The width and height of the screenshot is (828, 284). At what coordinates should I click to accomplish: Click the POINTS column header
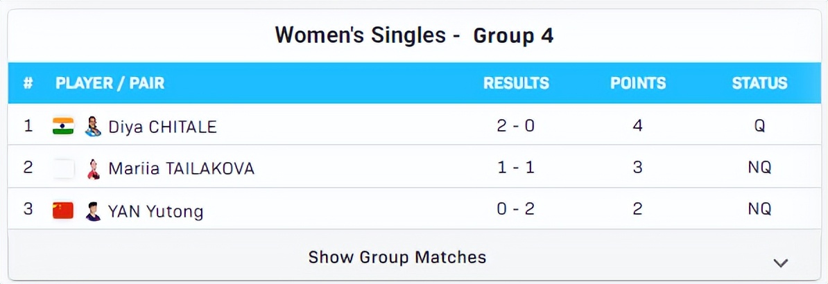click(x=638, y=84)
